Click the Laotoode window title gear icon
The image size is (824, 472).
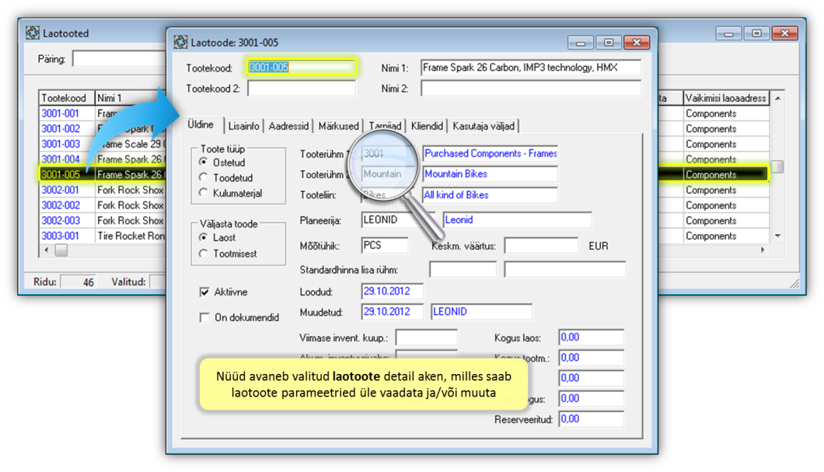point(180,42)
